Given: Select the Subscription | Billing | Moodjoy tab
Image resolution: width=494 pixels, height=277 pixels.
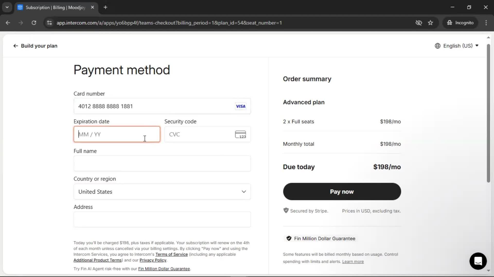Looking at the screenshot, I should [56, 7].
